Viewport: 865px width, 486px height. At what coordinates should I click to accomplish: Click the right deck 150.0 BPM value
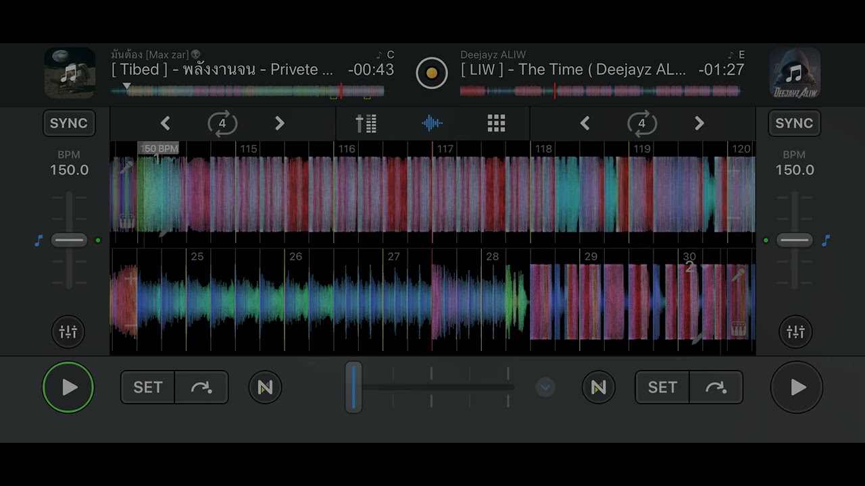pyautogui.click(x=795, y=170)
